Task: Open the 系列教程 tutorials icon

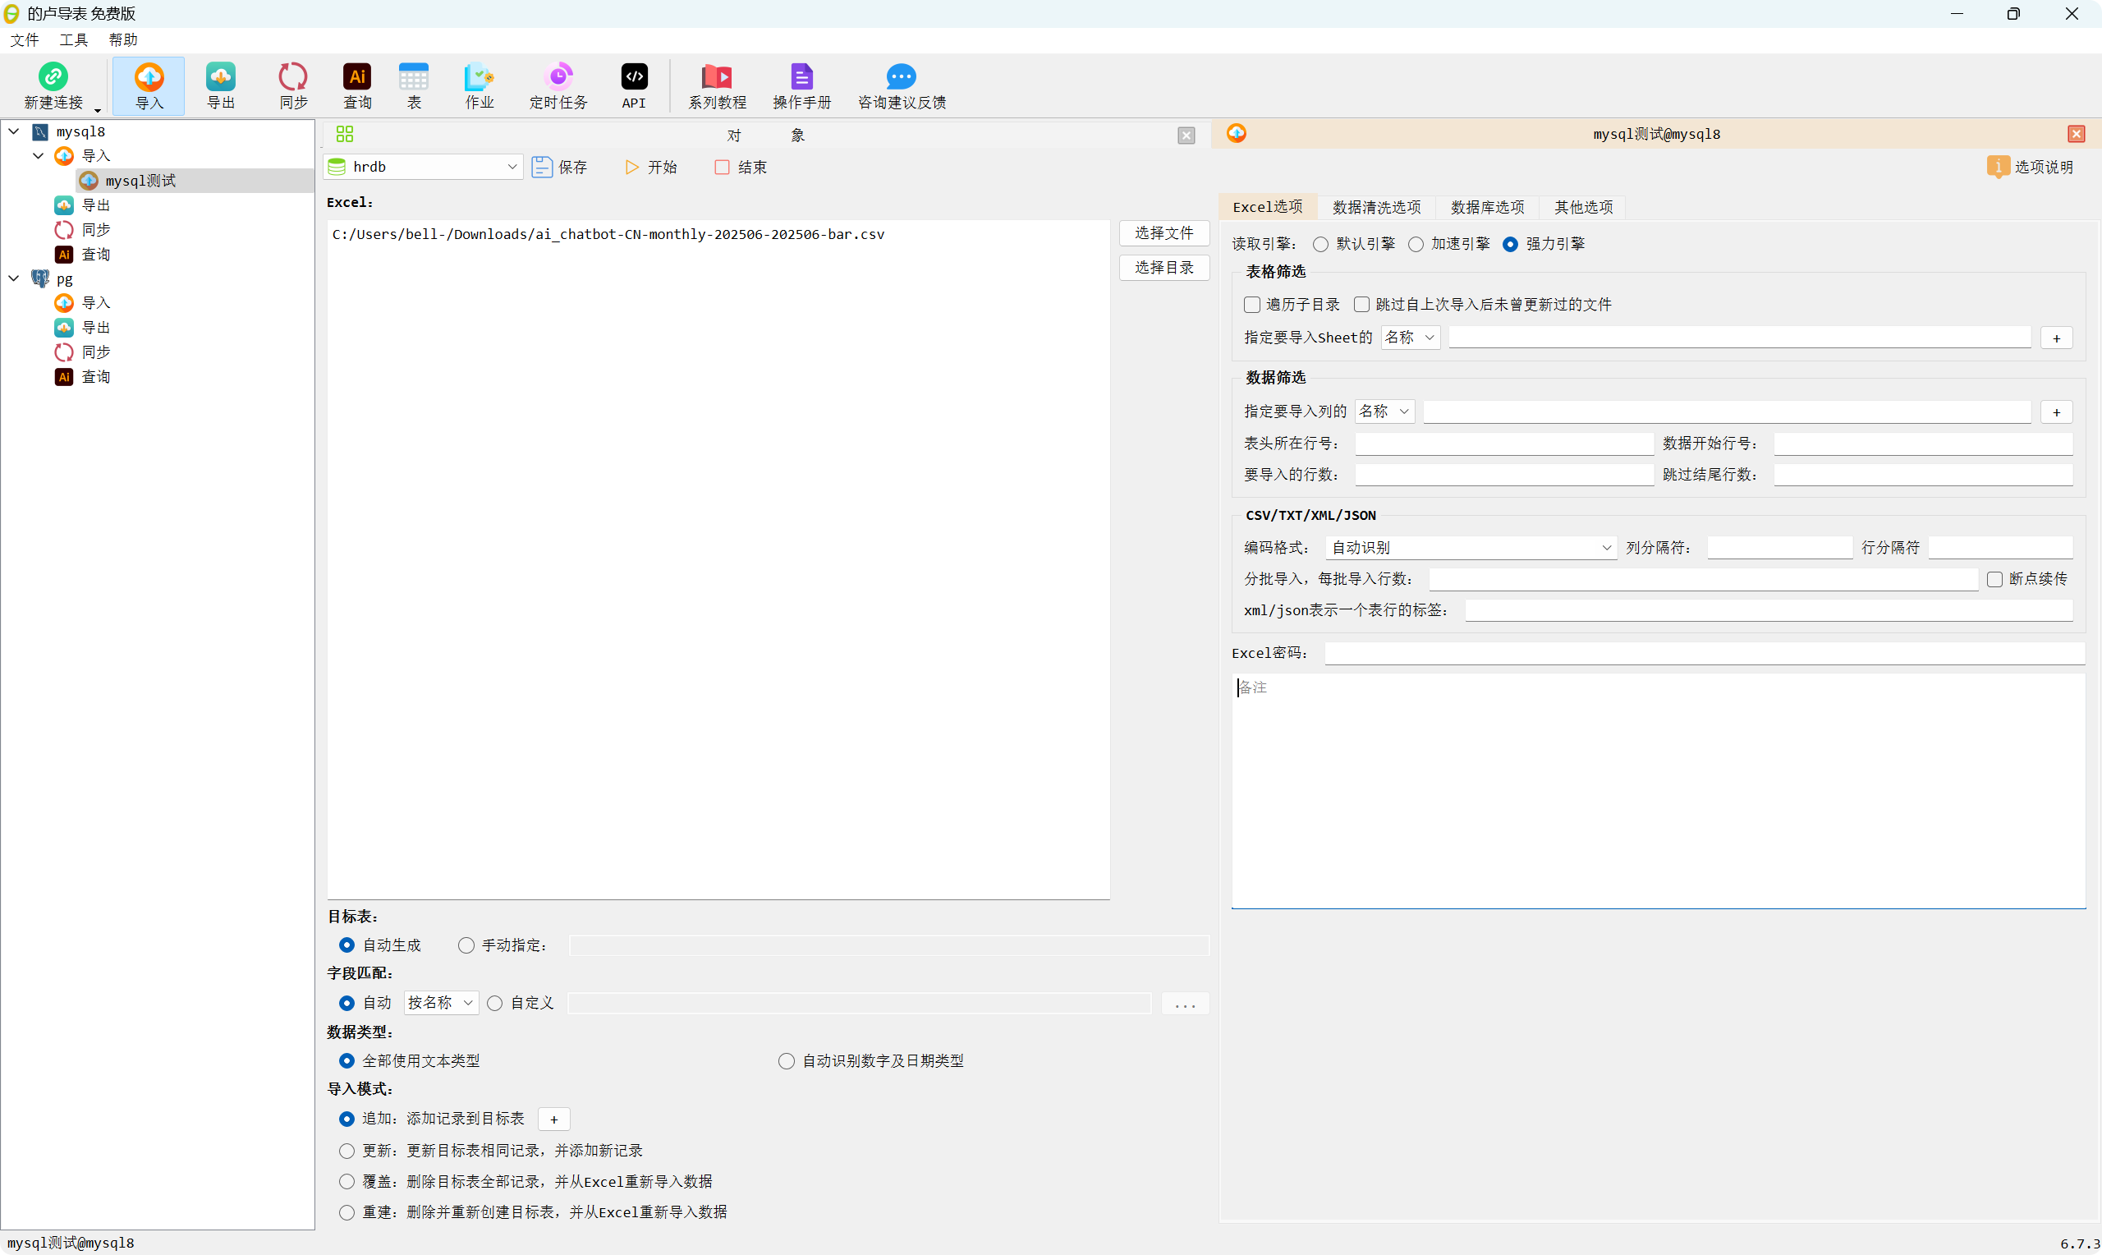Action: click(717, 85)
